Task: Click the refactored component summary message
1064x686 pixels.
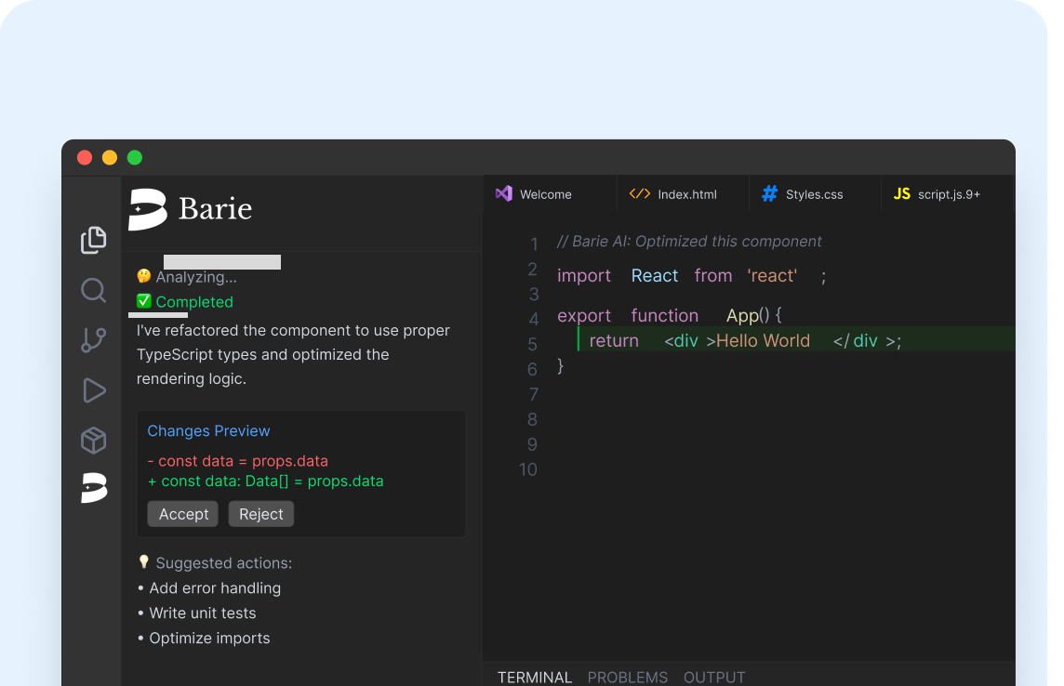Action: pos(293,354)
